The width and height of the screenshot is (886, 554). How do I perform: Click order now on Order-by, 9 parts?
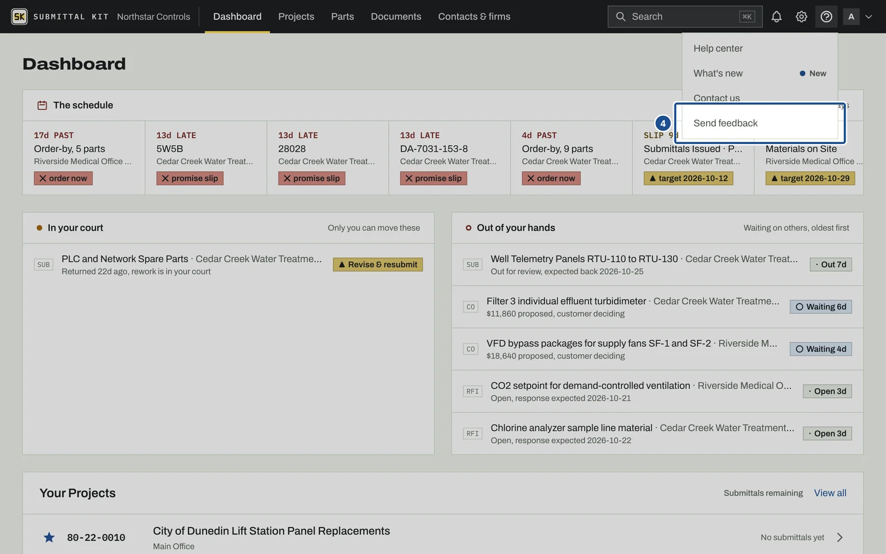551,178
